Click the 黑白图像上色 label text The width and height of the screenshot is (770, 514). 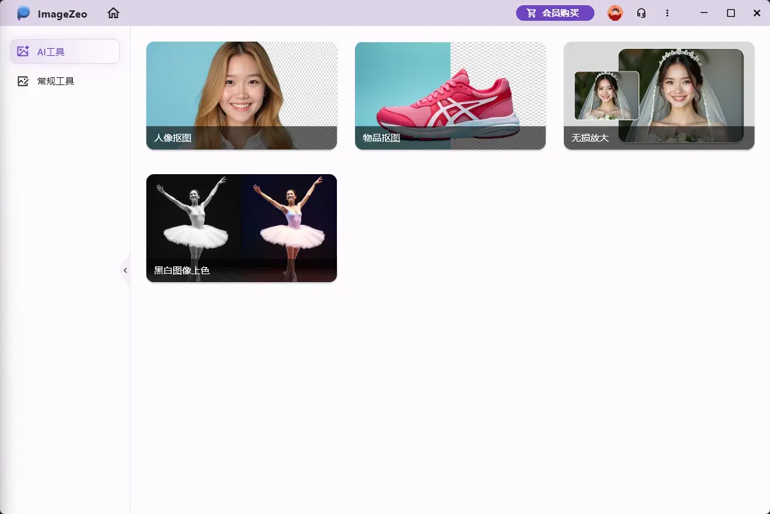182,270
